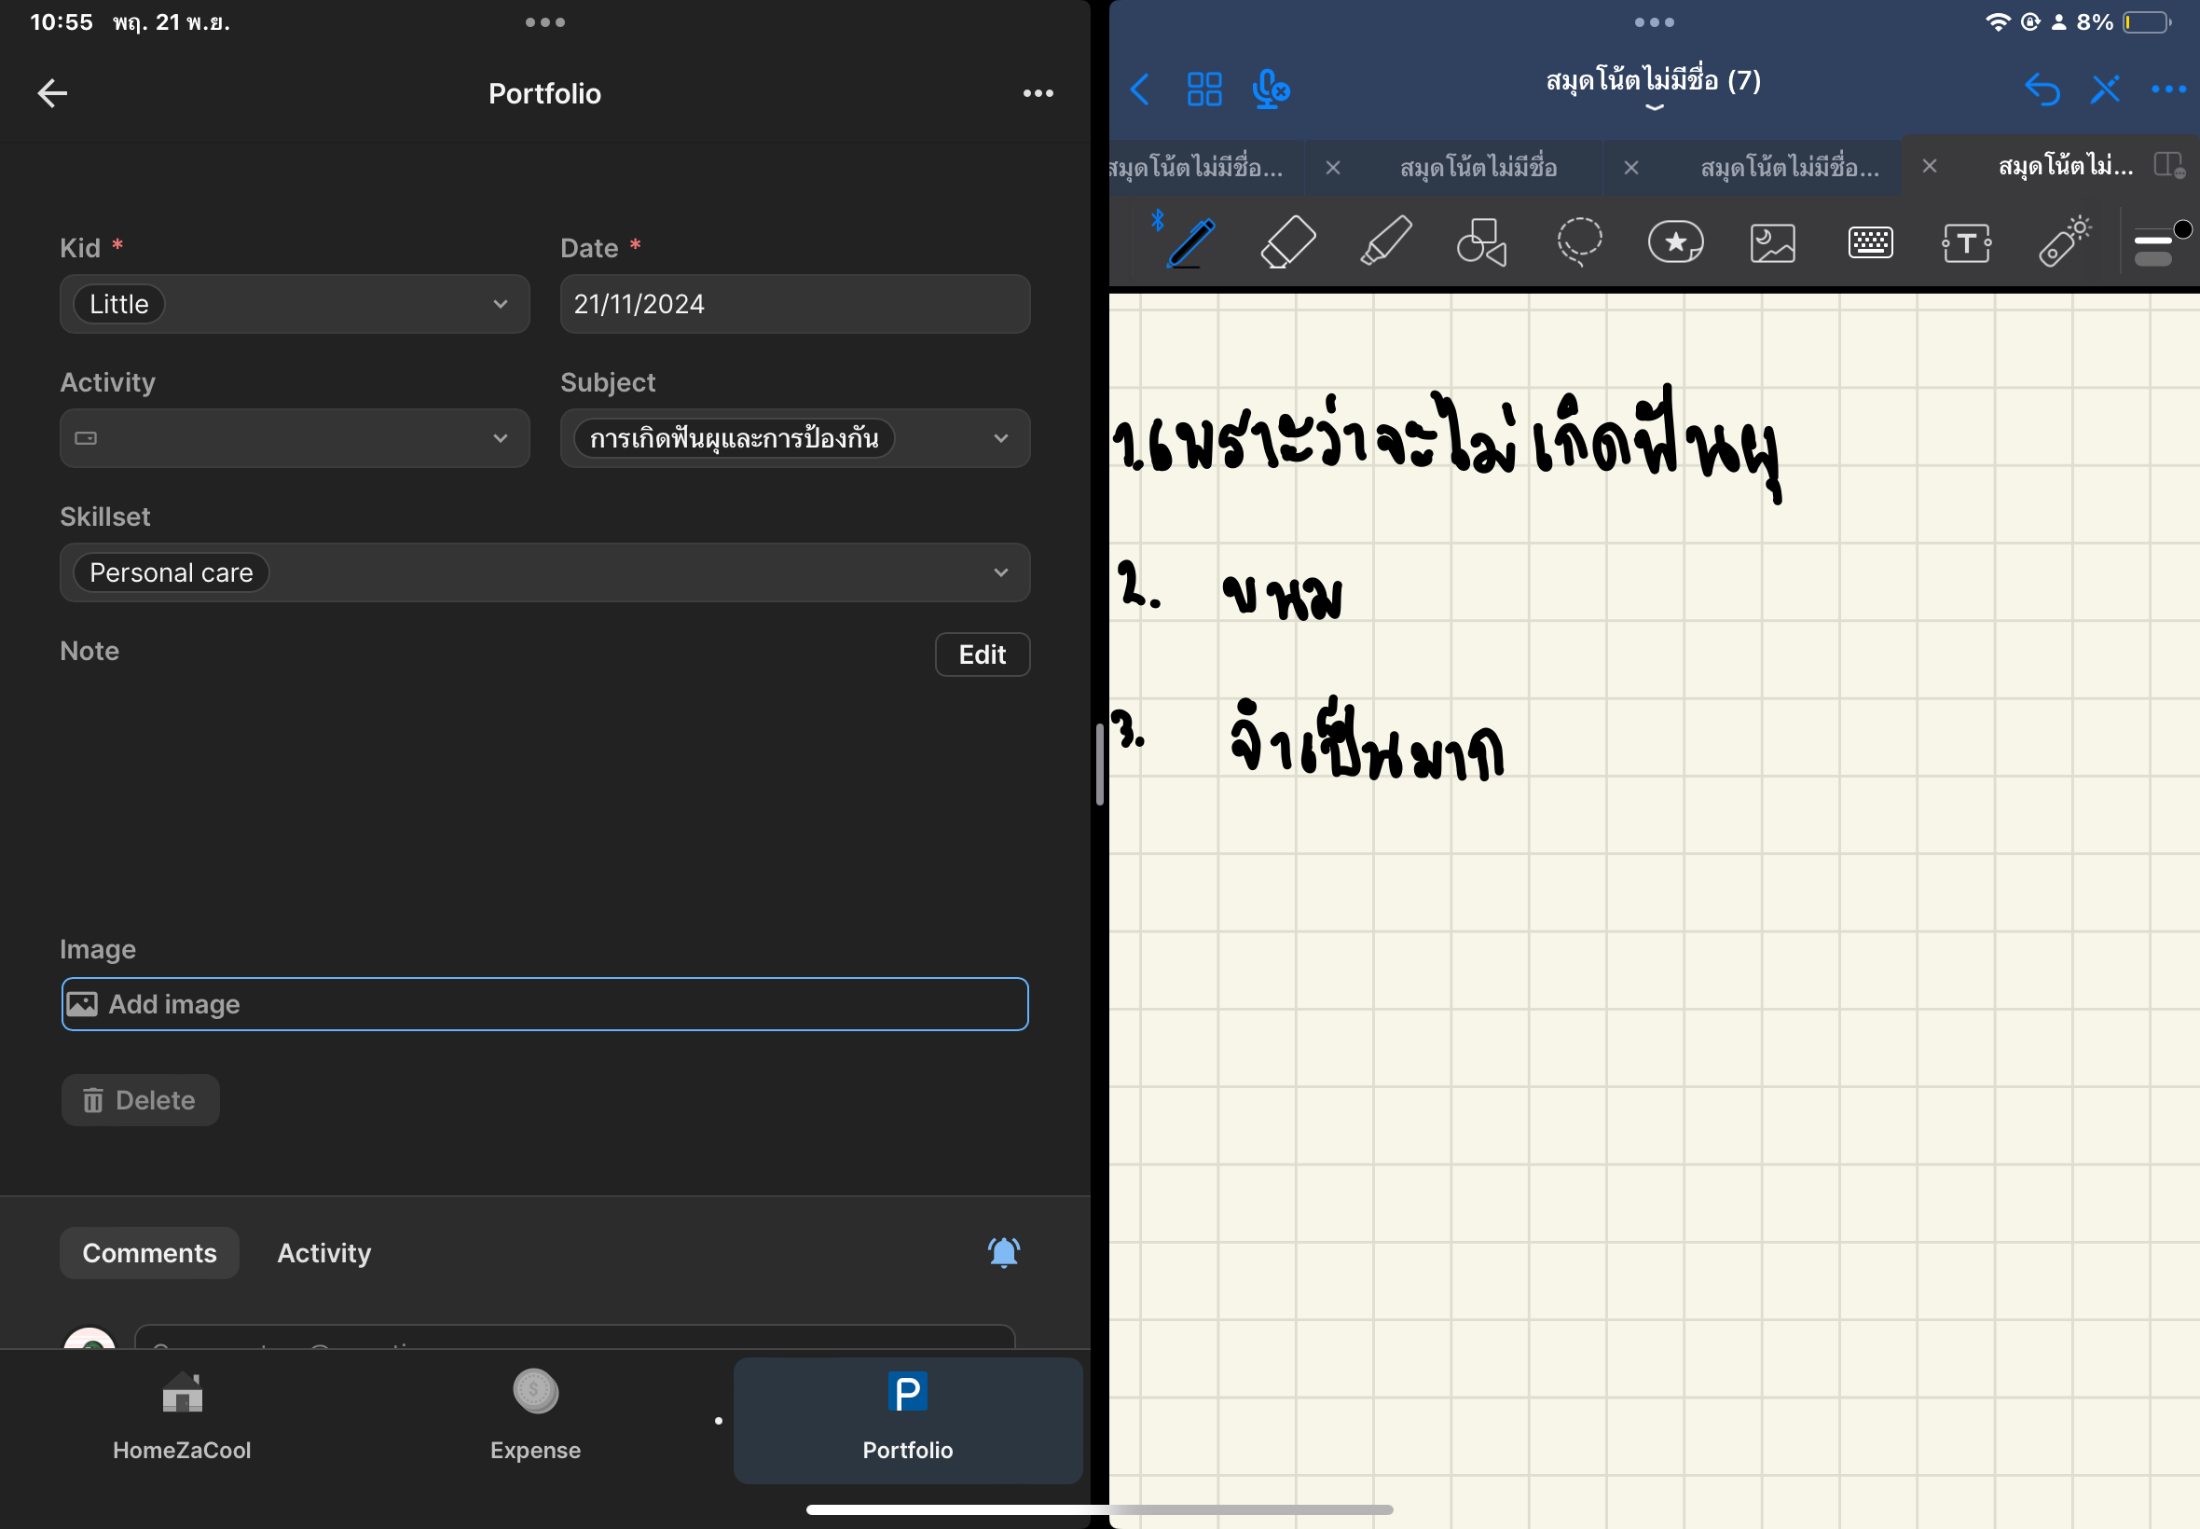
Task: Toggle read-only pen mode icon
Action: pyautogui.click(x=2104, y=90)
